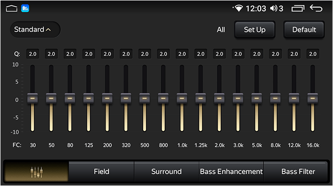Click the 30 Hz slider handle
Screen dimensions: 333x186
click(x=32, y=98)
